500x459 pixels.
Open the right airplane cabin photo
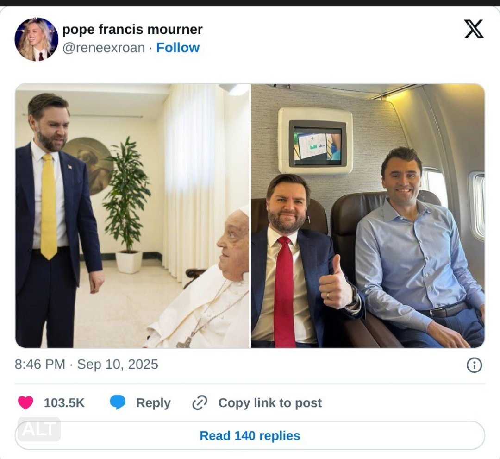coord(368,216)
